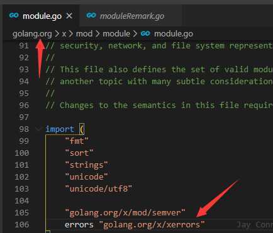Collapse the import block fold arrow
This screenshot has width=273, height=233.
click(38, 129)
